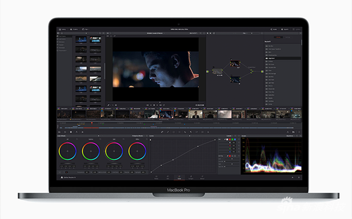This screenshot has height=219, width=352.
Task: Enable the red channel curve button
Action: point(230,139)
